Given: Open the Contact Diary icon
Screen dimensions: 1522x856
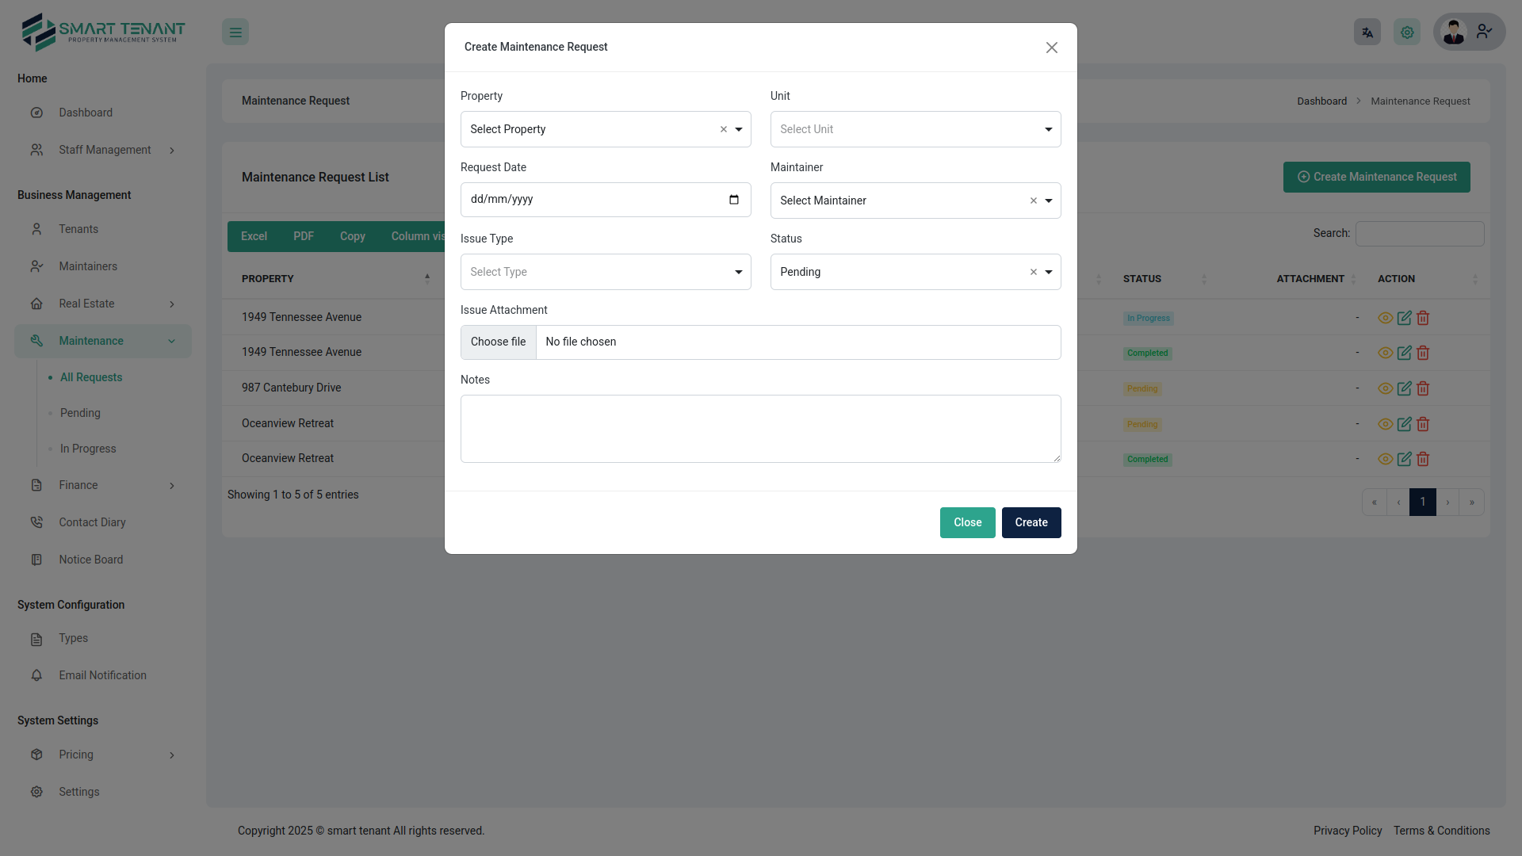Looking at the screenshot, I should [x=37, y=522].
